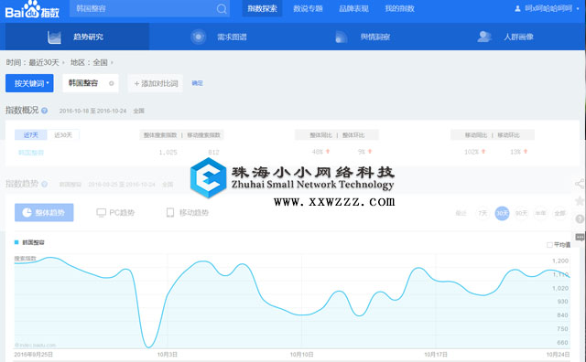Click the feedback chat icon in sidebar
The height and width of the screenshot is (362, 586).
(580, 237)
